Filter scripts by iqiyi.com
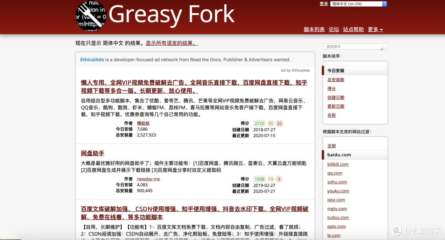The height and width of the screenshot is (240, 445). (336, 200)
